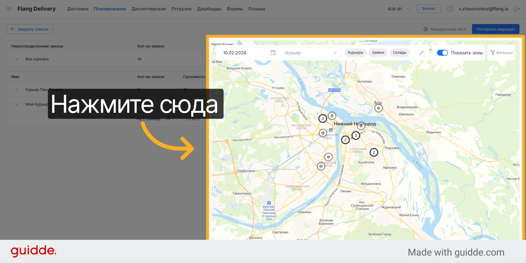Image resolution: width=526 pixels, height=263 pixels.
Task: Click the Построить маршрут button
Action: tap(496, 29)
